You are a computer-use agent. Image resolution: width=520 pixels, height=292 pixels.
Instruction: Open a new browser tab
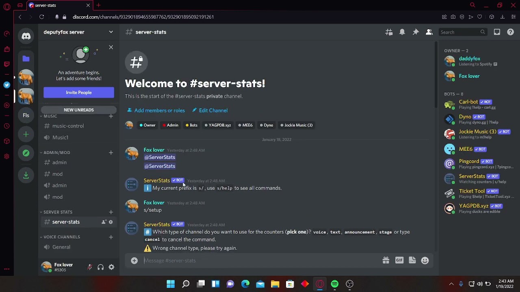tap(98, 5)
